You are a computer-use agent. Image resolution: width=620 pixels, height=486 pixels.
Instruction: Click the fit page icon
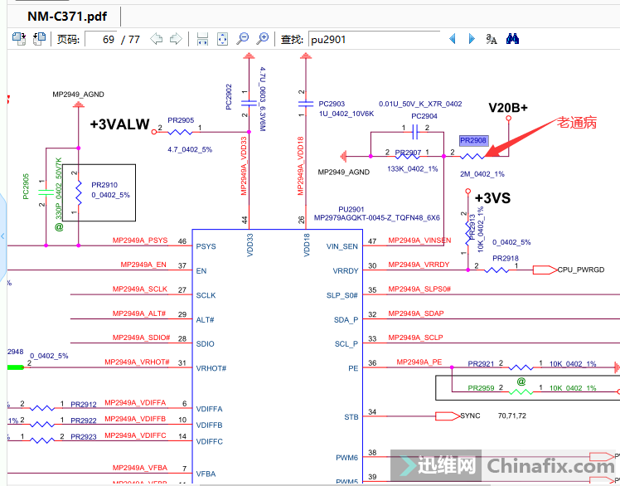221,39
